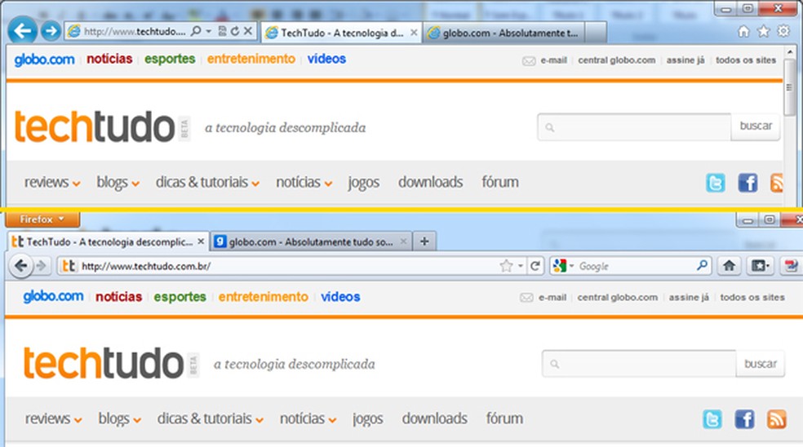The height and width of the screenshot is (447, 803).
Task: Reload page in Firefox address bar
Action: pos(535,266)
